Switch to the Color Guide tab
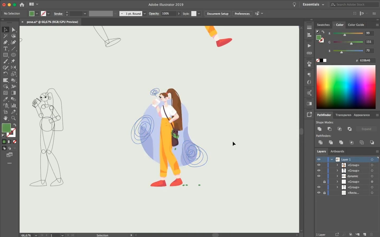 pyautogui.click(x=356, y=25)
